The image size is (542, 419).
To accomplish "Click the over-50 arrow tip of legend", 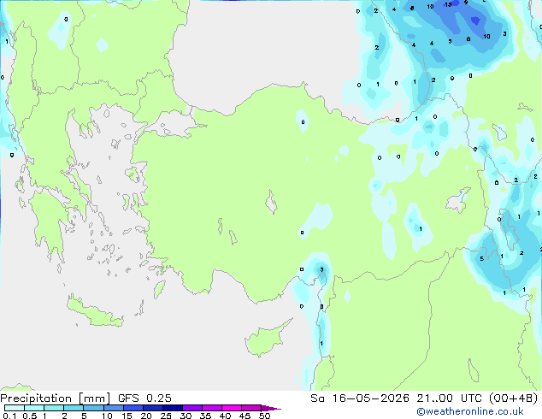I will [x=271, y=408].
